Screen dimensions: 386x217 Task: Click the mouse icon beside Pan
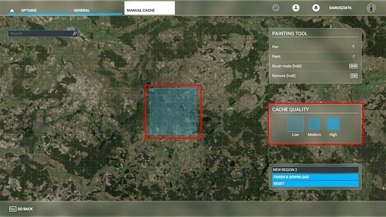tap(353, 47)
